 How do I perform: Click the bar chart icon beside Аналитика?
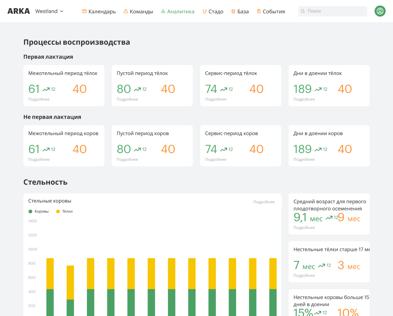click(163, 11)
